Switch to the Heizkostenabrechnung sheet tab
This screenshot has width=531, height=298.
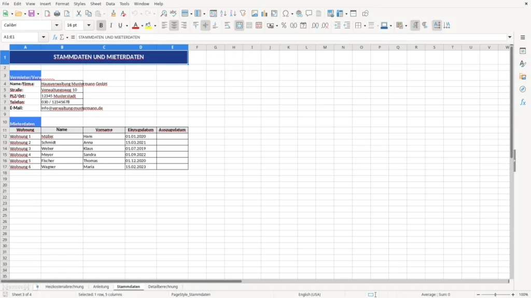pos(64,287)
